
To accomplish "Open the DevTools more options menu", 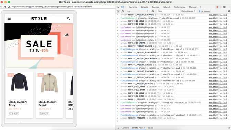I will pyautogui.click(x=229, y=7).
